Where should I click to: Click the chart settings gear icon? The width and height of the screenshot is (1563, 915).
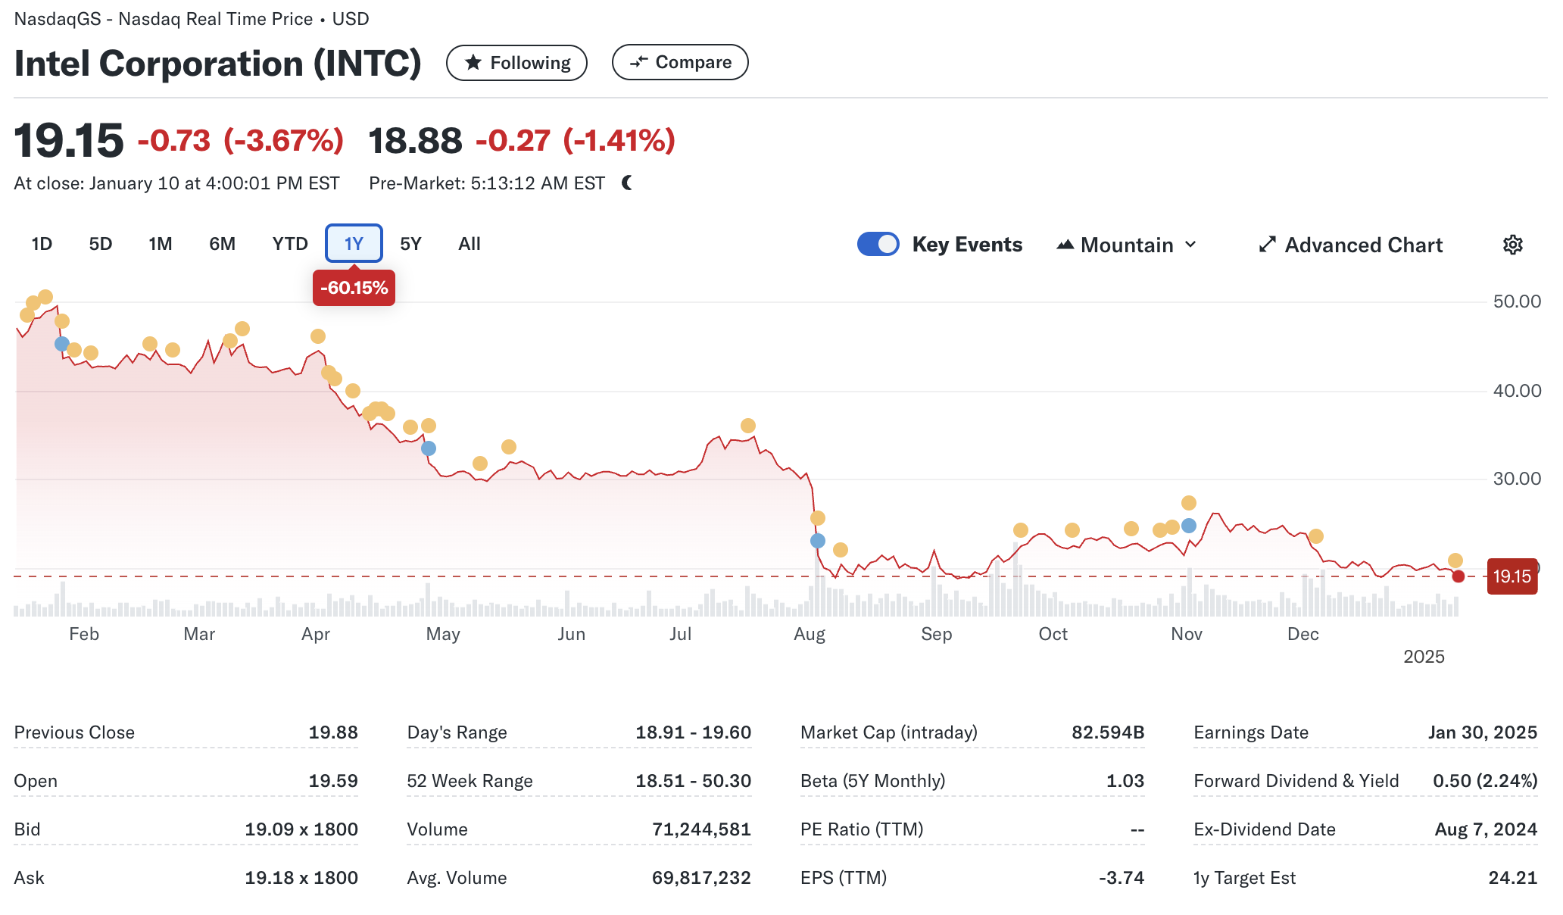[x=1512, y=245]
